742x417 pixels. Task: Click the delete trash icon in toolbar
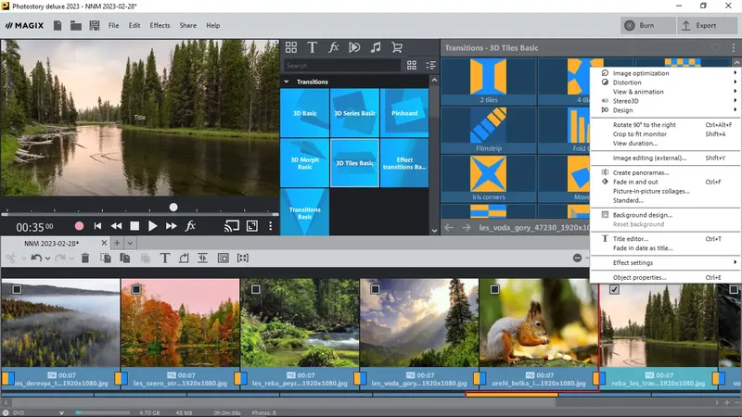click(x=85, y=259)
